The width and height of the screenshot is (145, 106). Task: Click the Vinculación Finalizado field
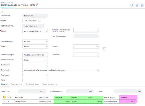pos(35,16)
